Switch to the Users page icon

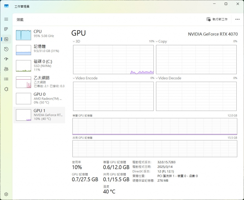(x=6, y=69)
